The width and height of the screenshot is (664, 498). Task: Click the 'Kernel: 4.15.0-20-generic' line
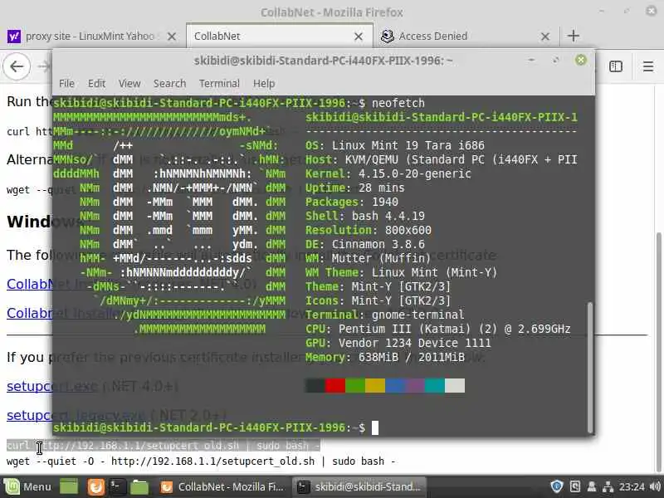coord(388,173)
